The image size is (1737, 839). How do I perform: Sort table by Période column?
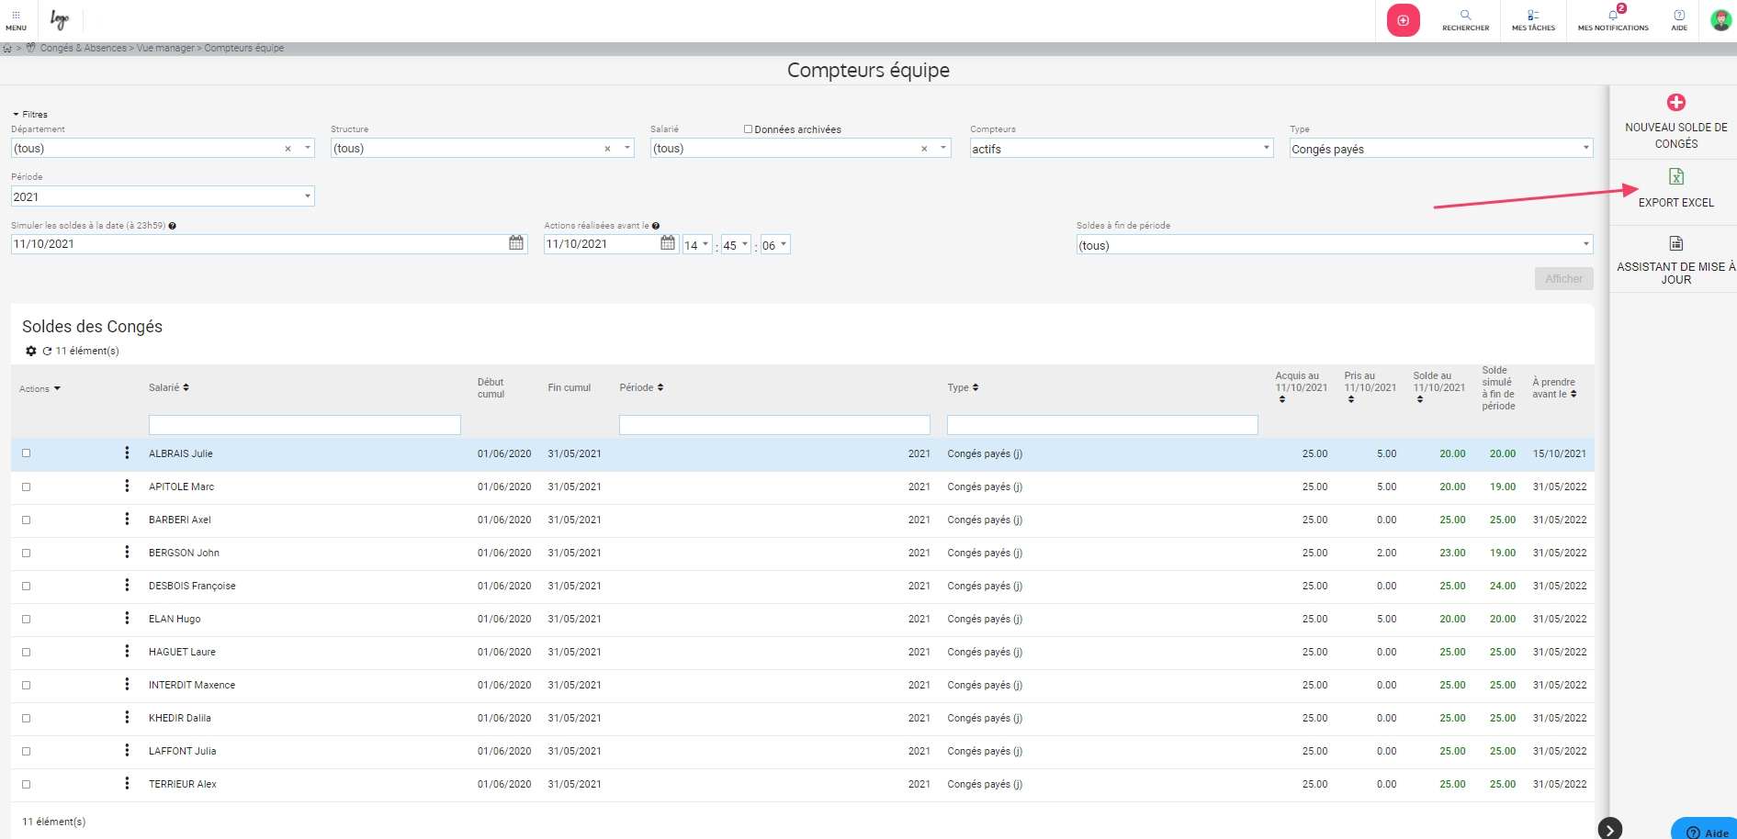point(641,387)
